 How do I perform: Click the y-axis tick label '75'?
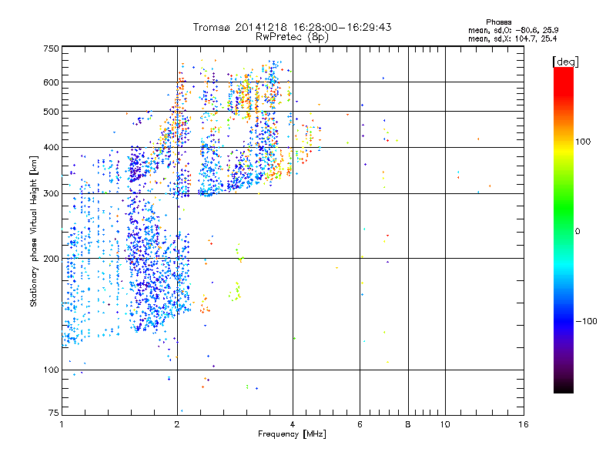pos(54,413)
